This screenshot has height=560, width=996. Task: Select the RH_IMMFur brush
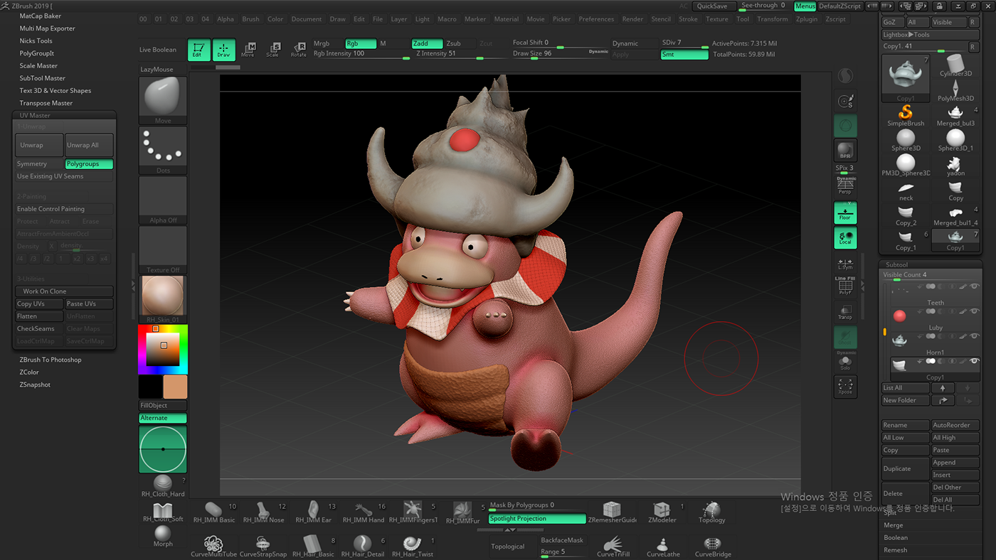[x=463, y=513]
